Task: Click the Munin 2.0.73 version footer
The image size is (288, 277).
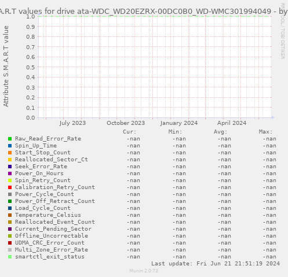Action: (144, 271)
